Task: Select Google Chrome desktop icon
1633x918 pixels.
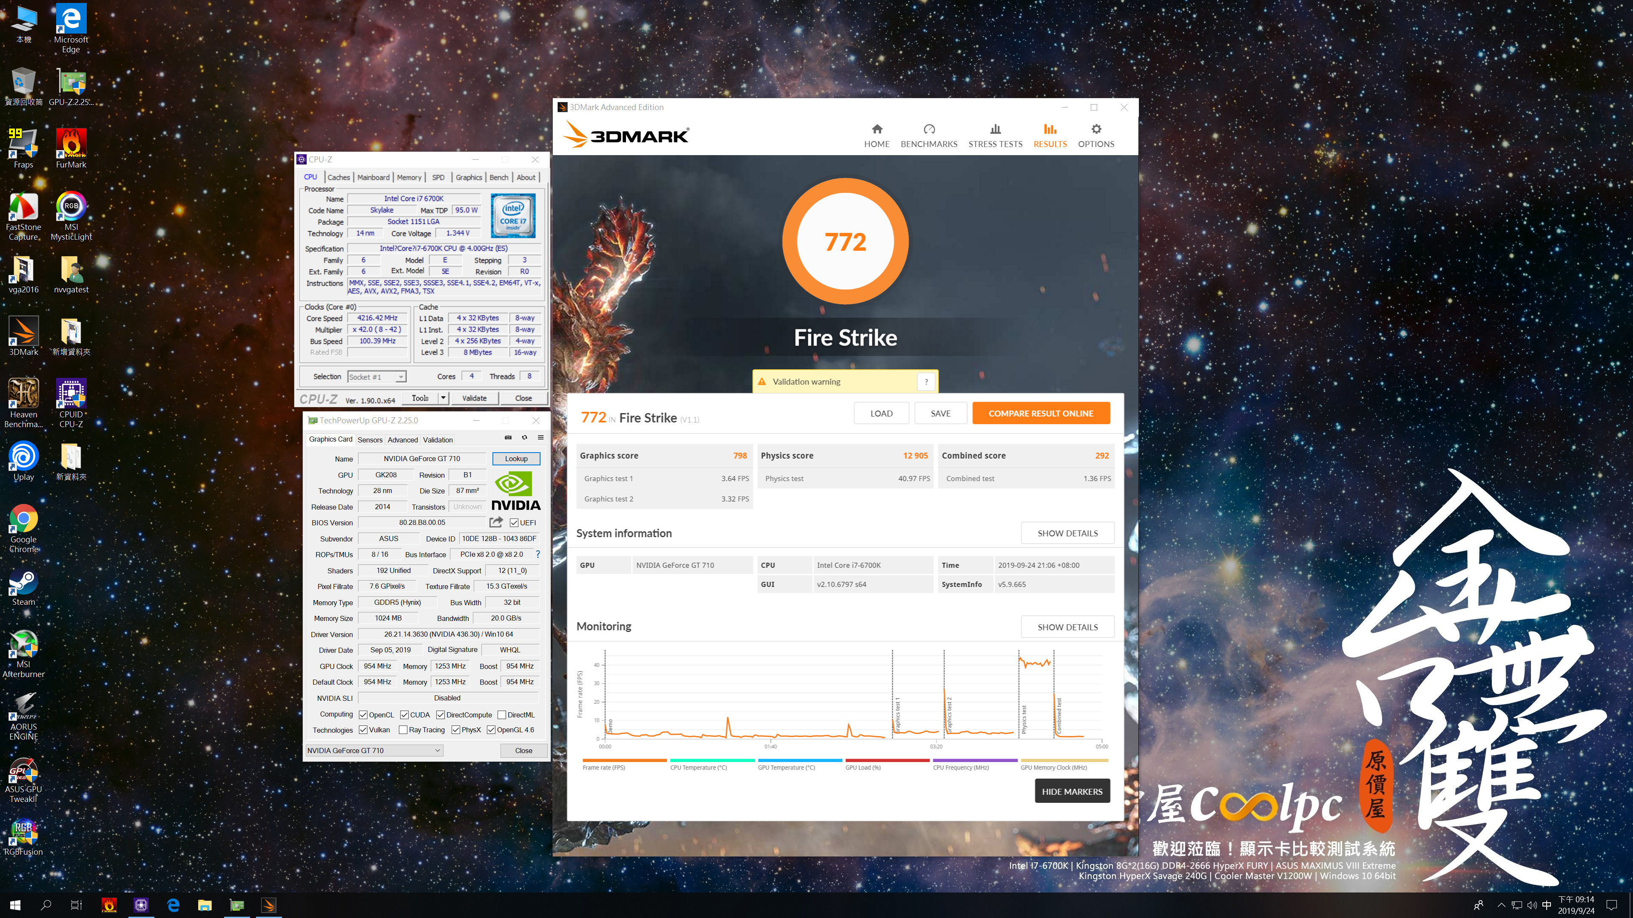Action: point(23,528)
